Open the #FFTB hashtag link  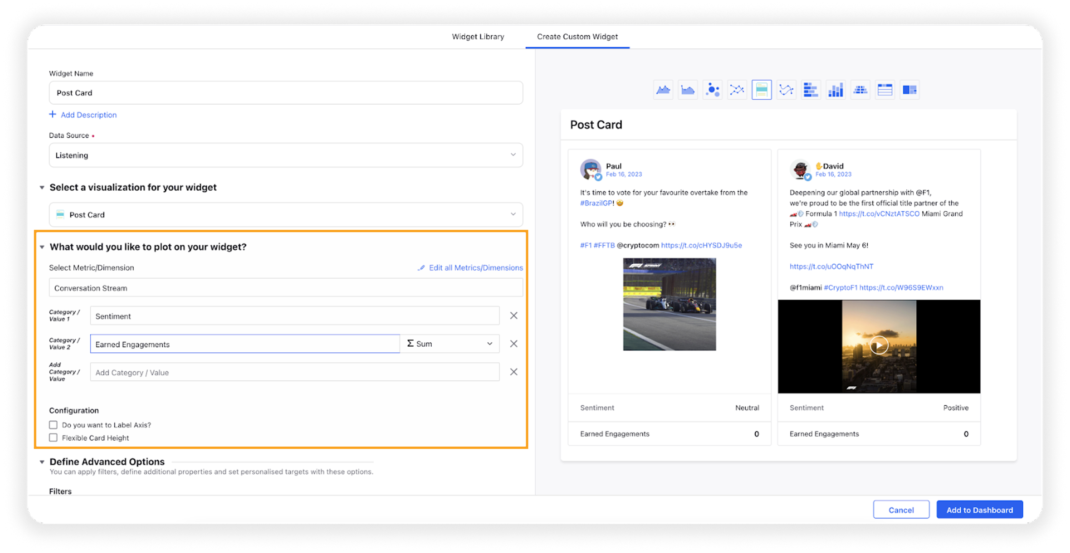(x=604, y=246)
